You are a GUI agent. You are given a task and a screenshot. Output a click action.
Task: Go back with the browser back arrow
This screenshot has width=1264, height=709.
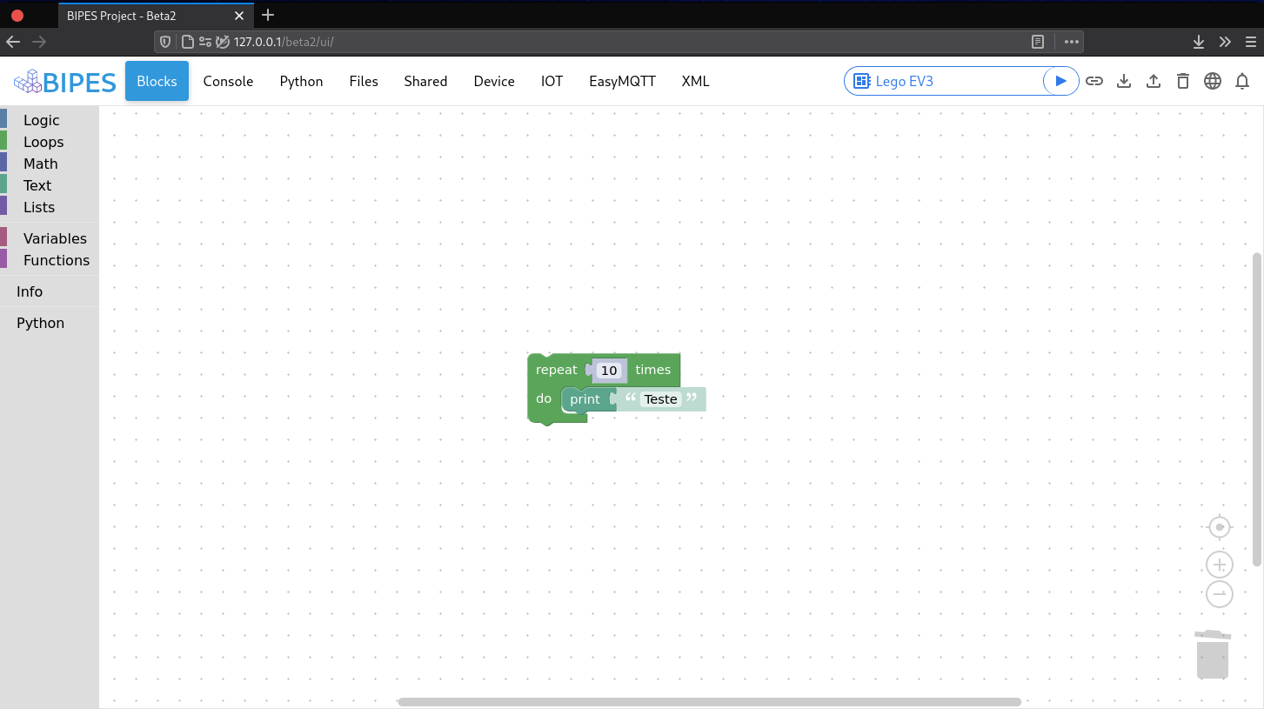(x=13, y=41)
